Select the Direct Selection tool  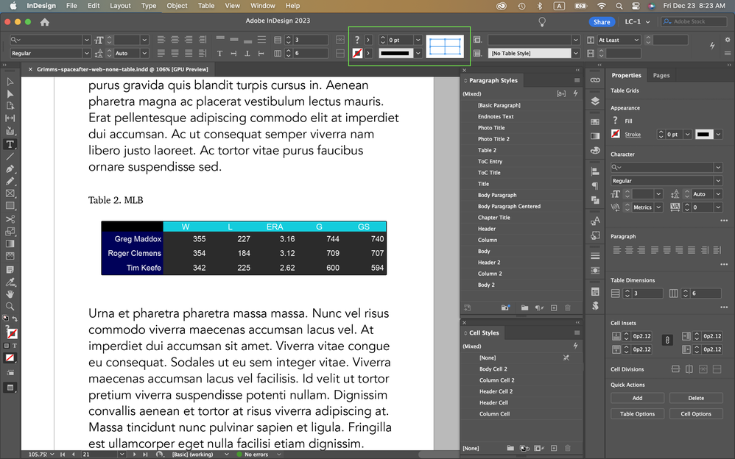(10, 94)
